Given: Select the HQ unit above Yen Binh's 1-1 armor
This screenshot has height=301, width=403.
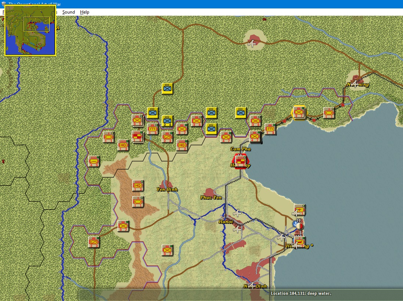Looking at the screenshot, I should click(138, 186).
